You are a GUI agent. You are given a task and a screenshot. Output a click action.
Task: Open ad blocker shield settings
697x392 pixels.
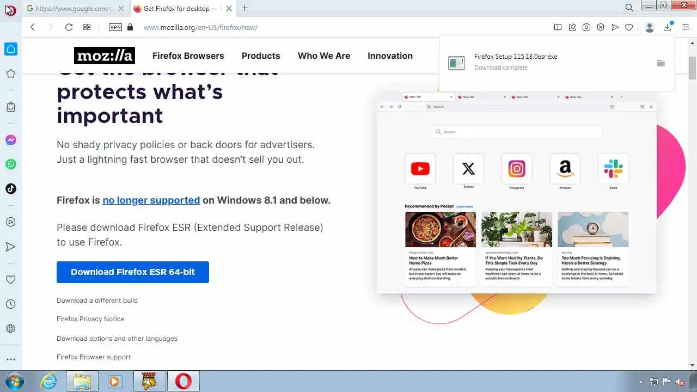pos(601,27)
